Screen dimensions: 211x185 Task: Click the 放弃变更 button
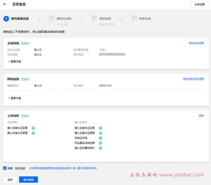click(x=198, y=4)
